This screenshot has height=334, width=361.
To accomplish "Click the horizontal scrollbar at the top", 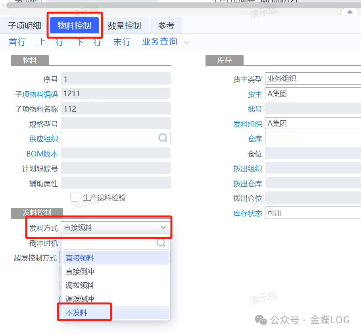I will coord(179,5).
